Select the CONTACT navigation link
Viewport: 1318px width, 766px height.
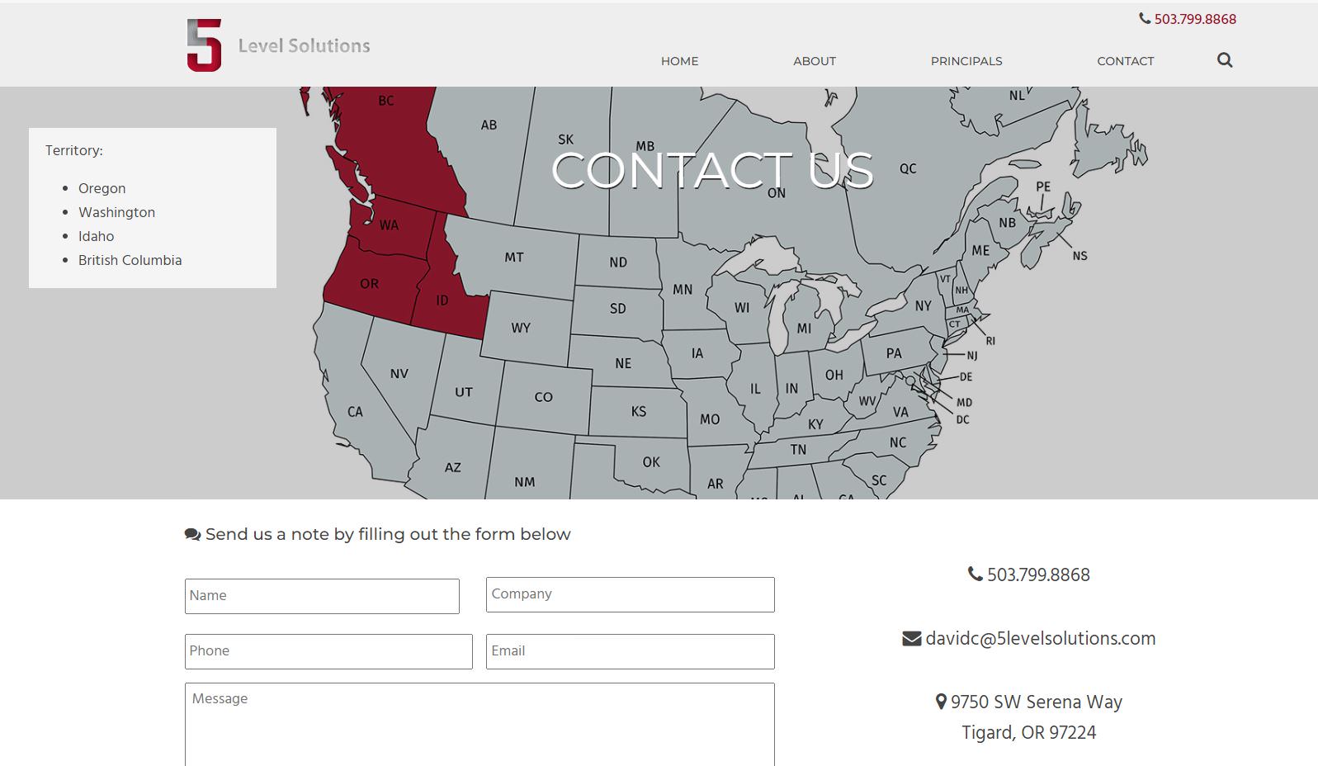click(x=1126, y=61)
